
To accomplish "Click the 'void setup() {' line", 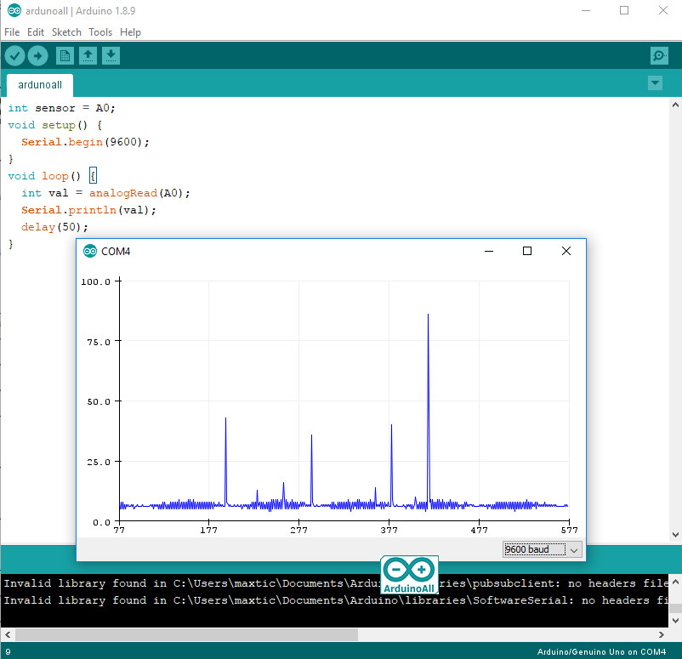I will [x=54, y=125].
